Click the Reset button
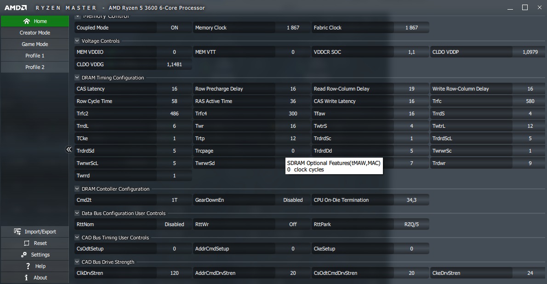Image resolution: width=547 pixels, height=284 pixels. coord(35,243)
